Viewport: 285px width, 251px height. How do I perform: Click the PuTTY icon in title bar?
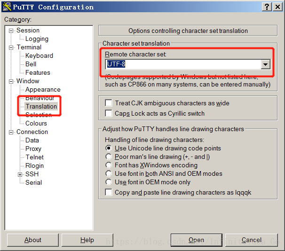[7, 7]
